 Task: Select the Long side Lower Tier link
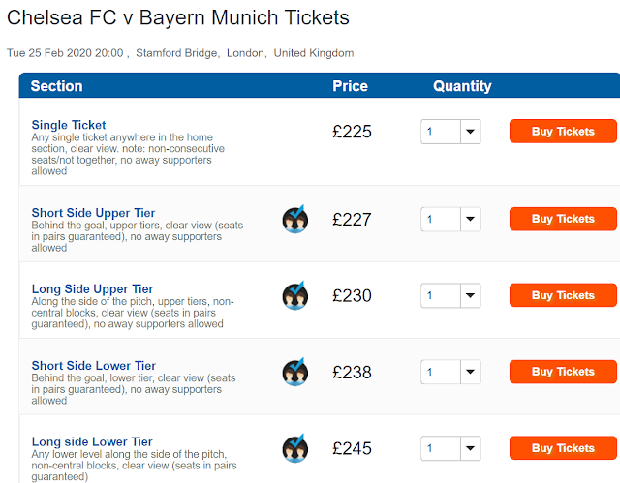coord(92,442)
